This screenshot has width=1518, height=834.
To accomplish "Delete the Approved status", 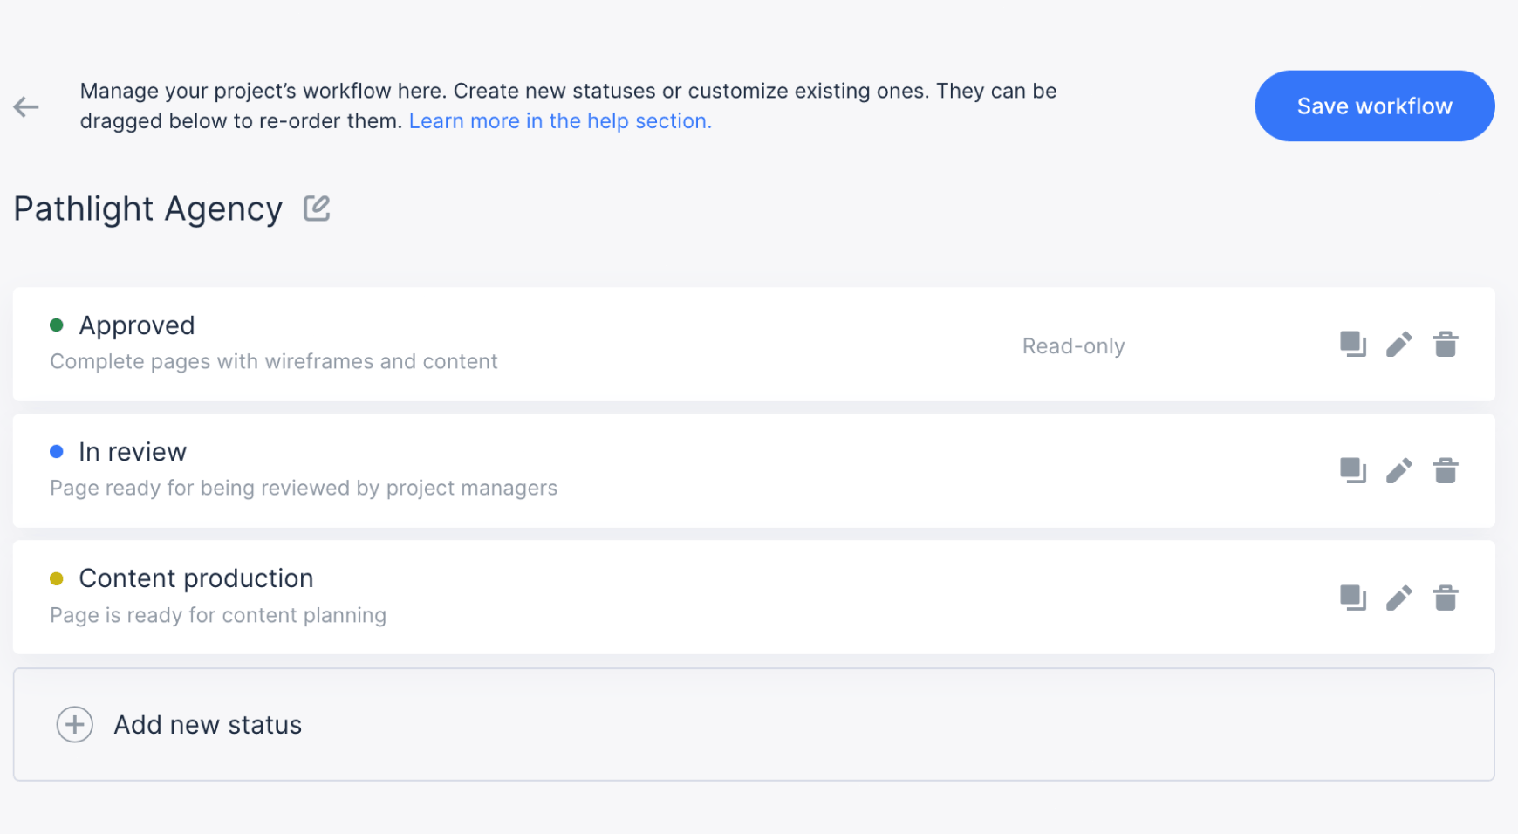I will coord(1446,344).
